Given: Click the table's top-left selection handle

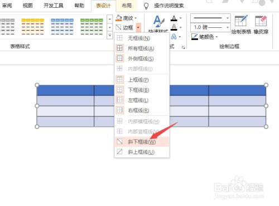Looking at the screenshot, I should 37,85.
